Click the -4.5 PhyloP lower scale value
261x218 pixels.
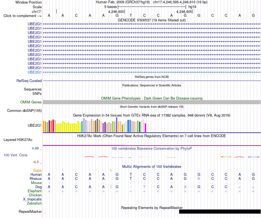tap(36, 162)
